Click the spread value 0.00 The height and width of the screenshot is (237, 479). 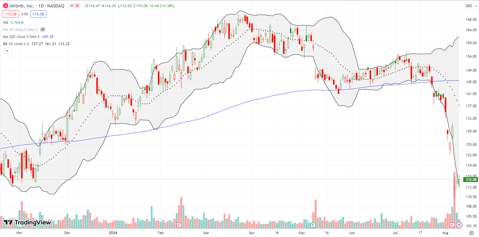coord(25,14)
